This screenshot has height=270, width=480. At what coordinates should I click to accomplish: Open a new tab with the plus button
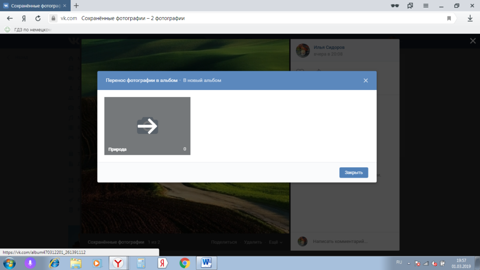click(x=76, y=6)
